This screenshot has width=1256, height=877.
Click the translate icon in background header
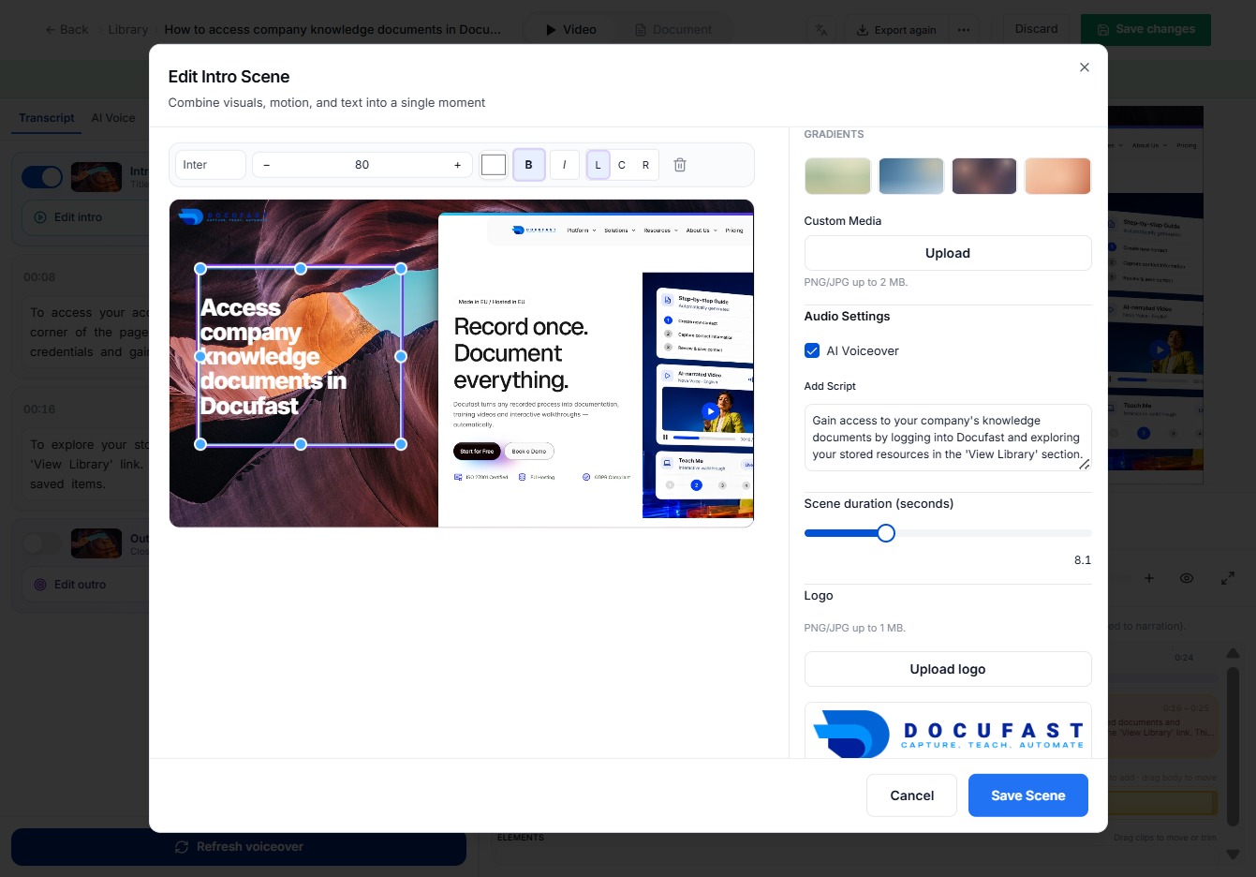[821, 30]
